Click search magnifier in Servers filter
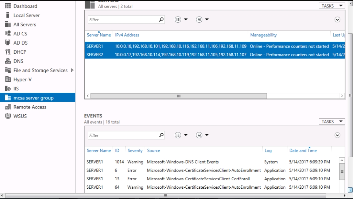Viewport: 353px width, 199px height. click(161, 20)
